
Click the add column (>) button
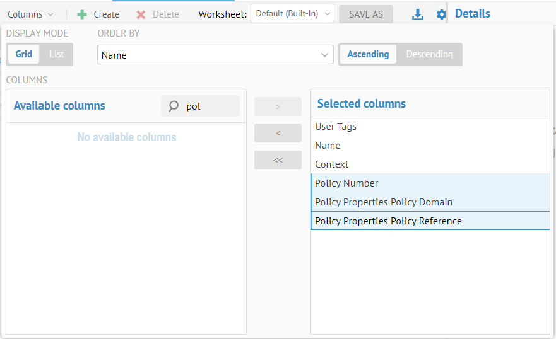pyautogui.click(x=278, y=106)
